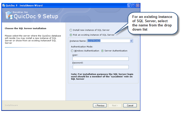Click the QuicDoc 9 Setup box logo
This screenshot has height=114, width=181.
pos(9,15)
